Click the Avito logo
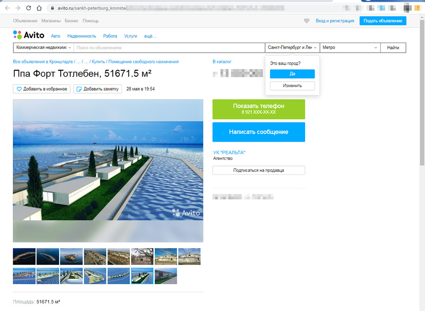 (29, 35)
